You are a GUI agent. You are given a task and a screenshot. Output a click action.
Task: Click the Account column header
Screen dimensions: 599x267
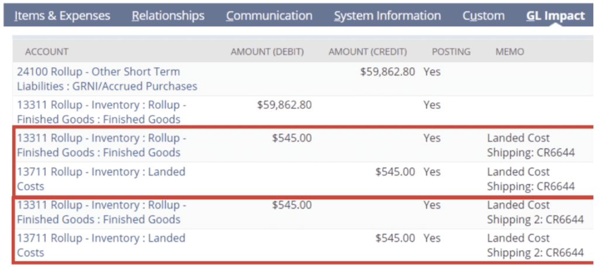(47, 52)
